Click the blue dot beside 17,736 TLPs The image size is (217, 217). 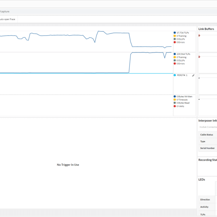(x=175, y=33)
